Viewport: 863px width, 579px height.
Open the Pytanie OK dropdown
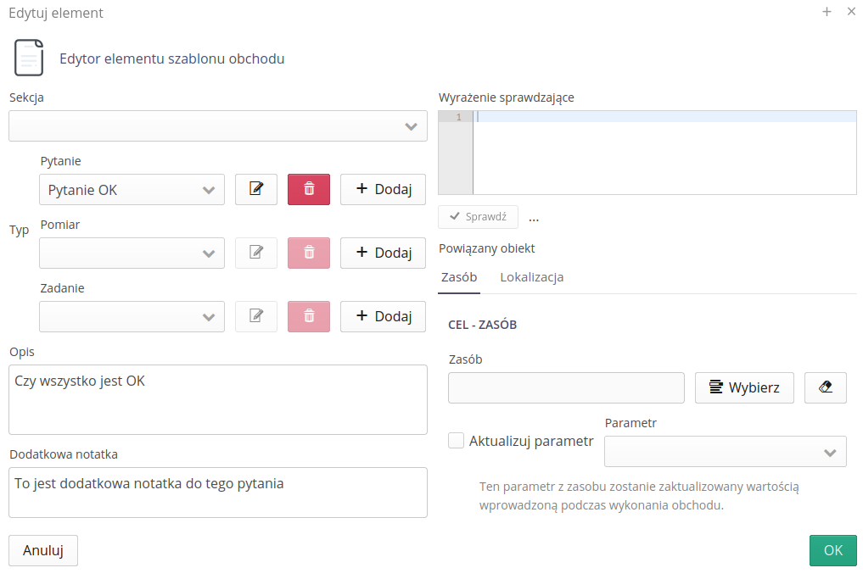click(x=132, y=190)
